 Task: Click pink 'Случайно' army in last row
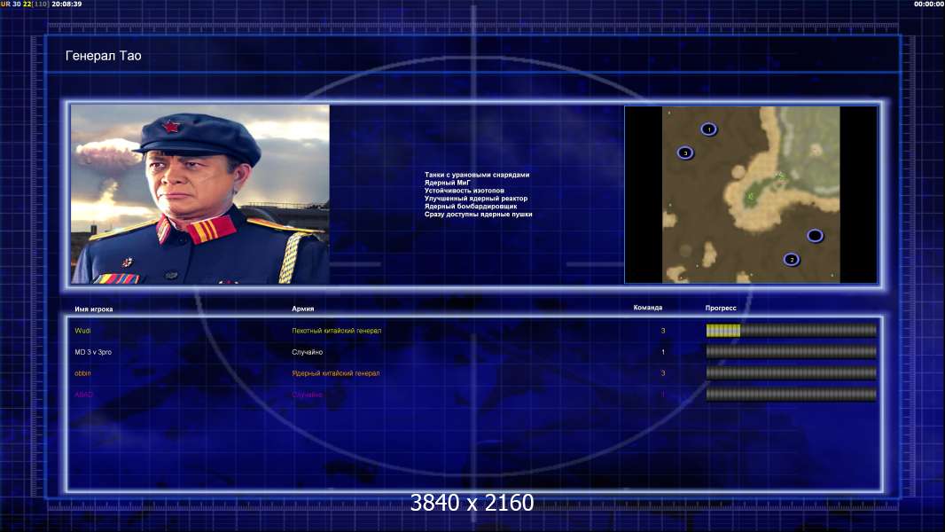(307, 395)
